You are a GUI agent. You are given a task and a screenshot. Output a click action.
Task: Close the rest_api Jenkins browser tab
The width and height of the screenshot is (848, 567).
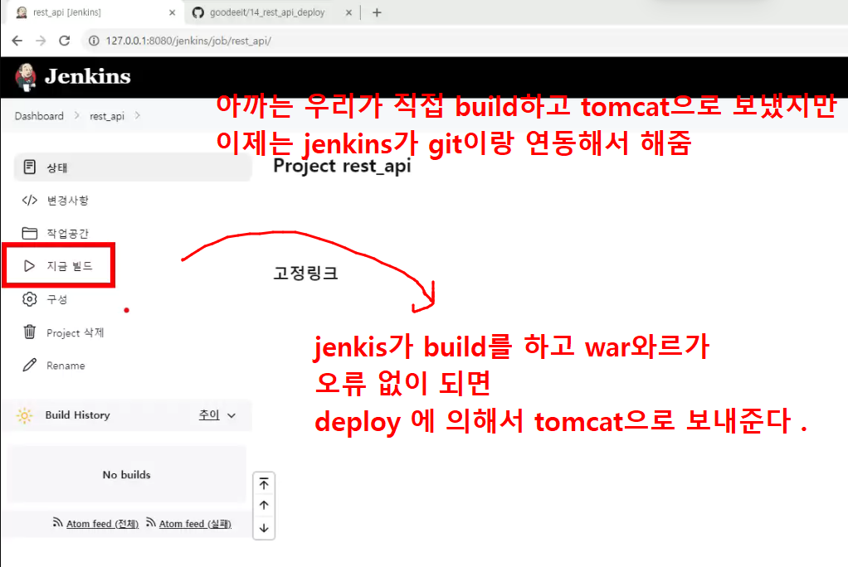pyautogui.click(x=172, y=12)
